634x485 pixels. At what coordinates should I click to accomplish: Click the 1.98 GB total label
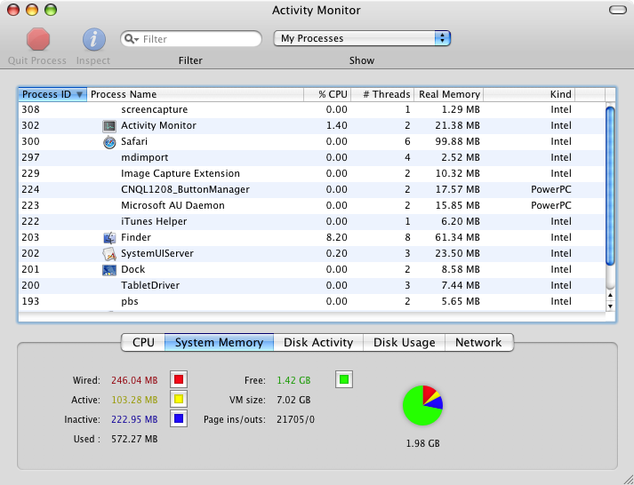click(x=423, y=443)
